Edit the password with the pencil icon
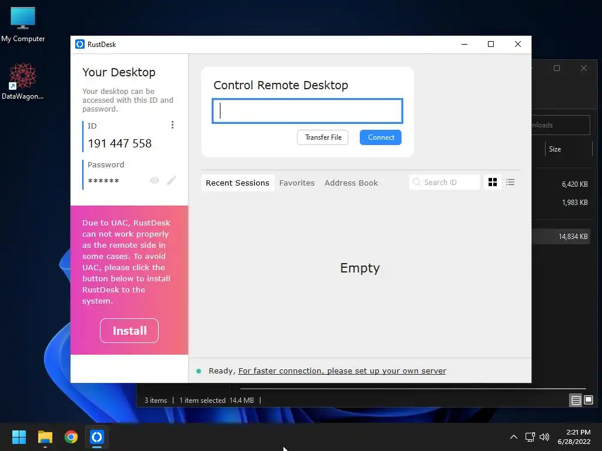Screen dimensions: 602x451 point(172,180)
